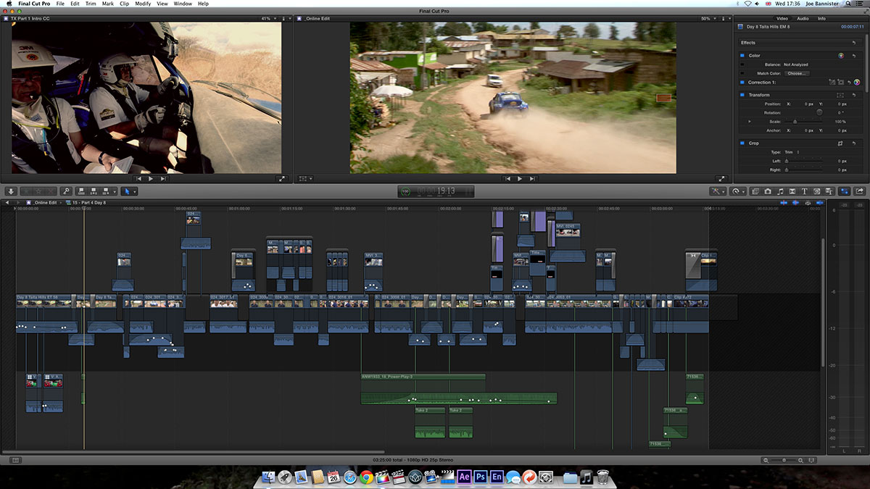Show the Crop onscreen controls icon

840,143
